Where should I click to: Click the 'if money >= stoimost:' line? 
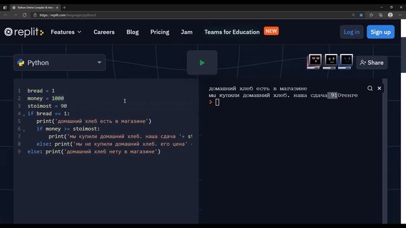coord(68,129)
